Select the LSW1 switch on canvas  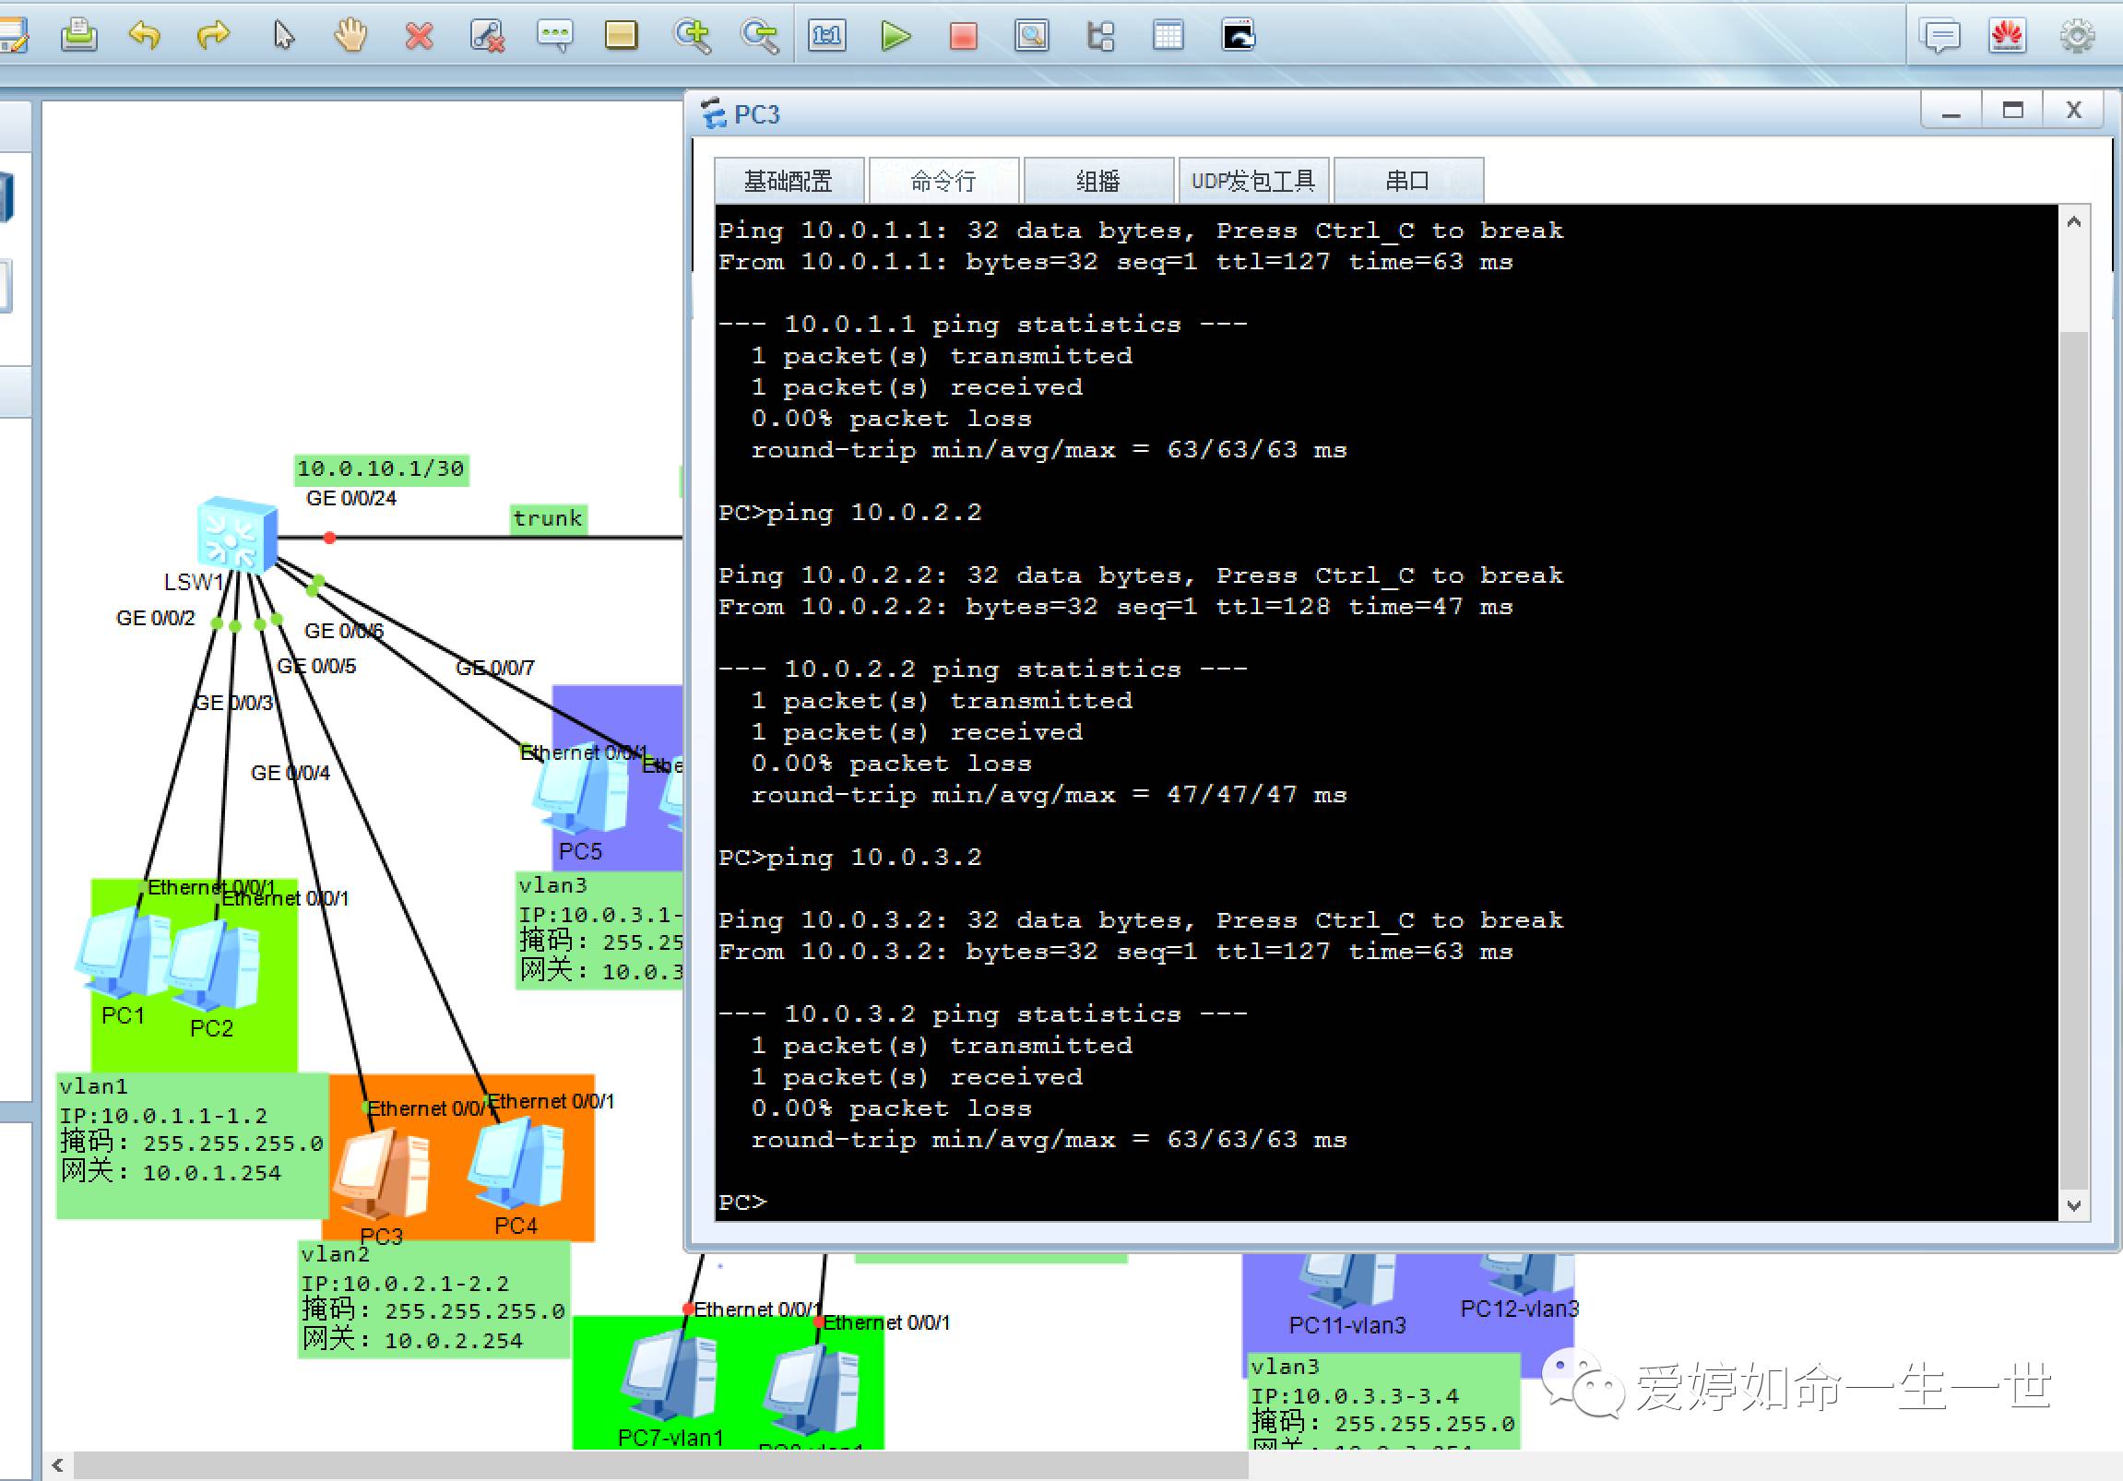[237, 535]
